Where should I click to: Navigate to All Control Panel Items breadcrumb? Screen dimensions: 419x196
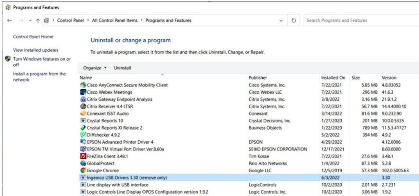(115, 20)
